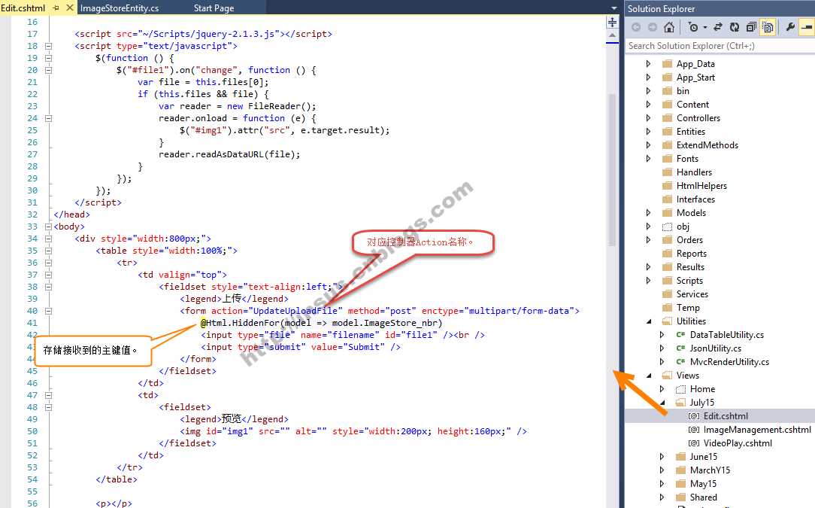Click the Content folder icon
815x508 pixels.
[x=668, y=104]
